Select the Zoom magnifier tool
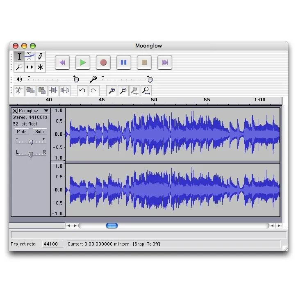 19,67
